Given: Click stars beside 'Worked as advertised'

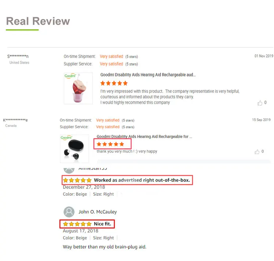Looking at the screenshot, I should coord(77,180).
